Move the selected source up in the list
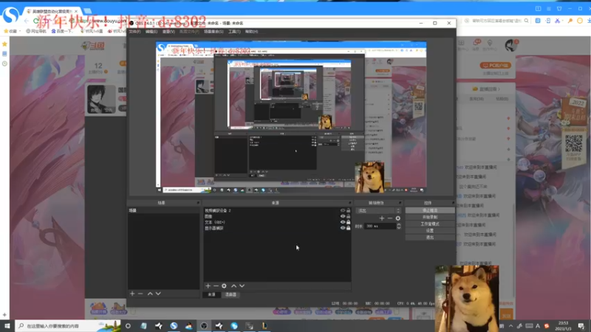 click(233, 286)
